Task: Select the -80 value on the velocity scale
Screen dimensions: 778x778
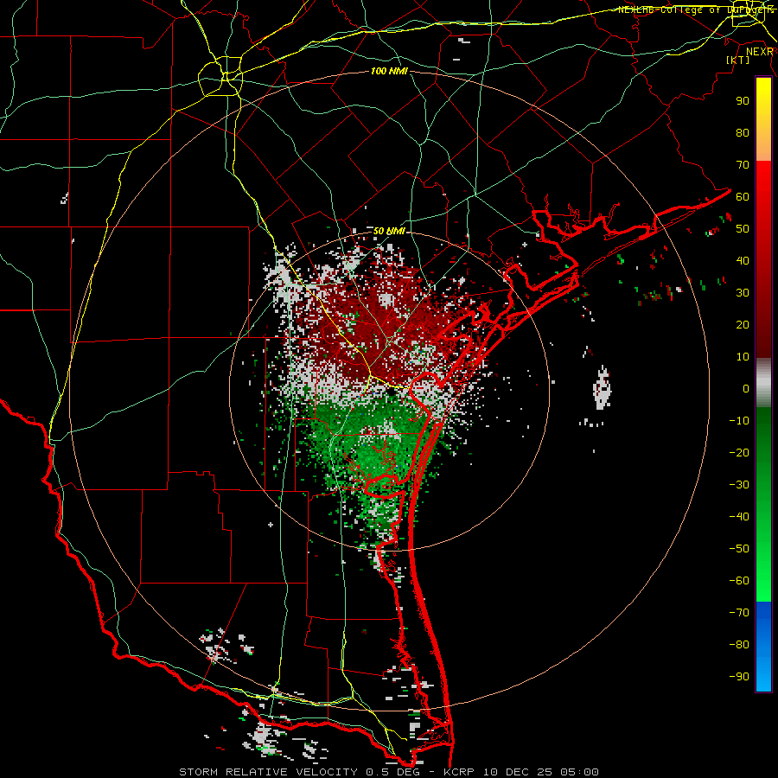Action: (x=739, y=645)
